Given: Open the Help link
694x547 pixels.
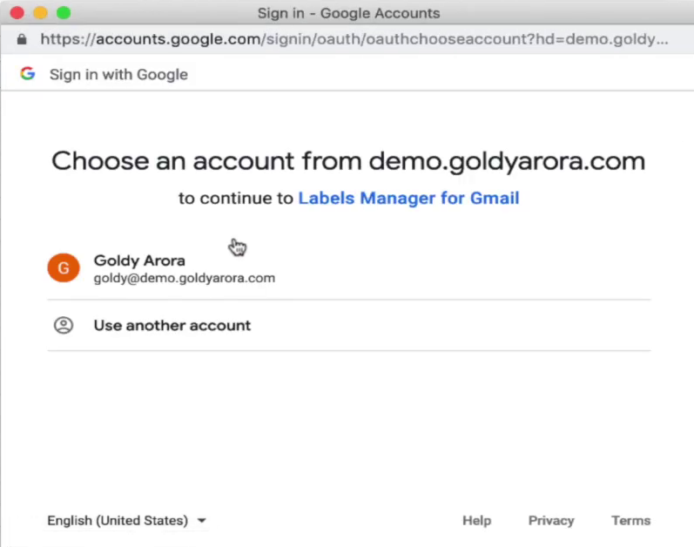Looking at the screenshot, I should [x=476, y=521].
